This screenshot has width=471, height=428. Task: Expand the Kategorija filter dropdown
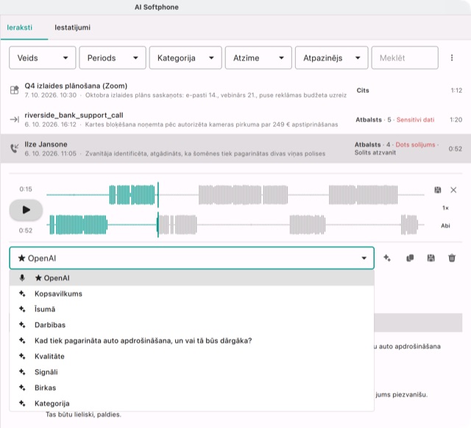[x=185, y=57]
